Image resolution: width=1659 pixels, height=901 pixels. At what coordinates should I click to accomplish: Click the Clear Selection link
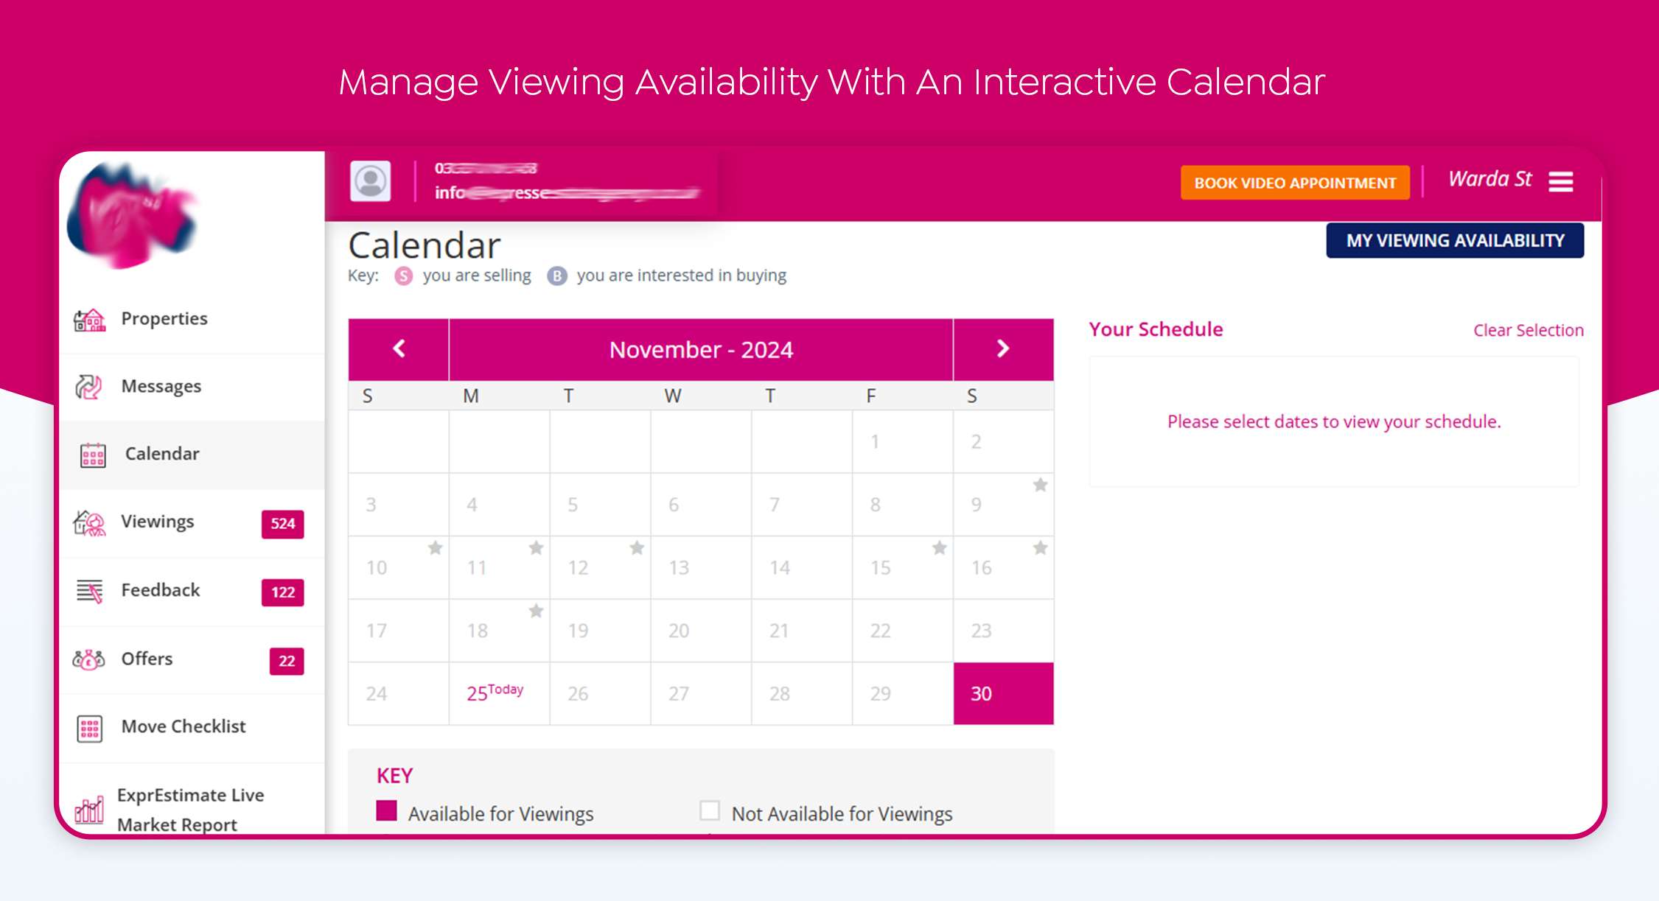(x=1528, y=331)
